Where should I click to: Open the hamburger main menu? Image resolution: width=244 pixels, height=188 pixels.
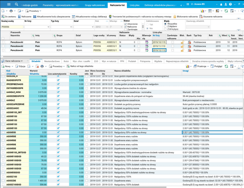point(9,4)
